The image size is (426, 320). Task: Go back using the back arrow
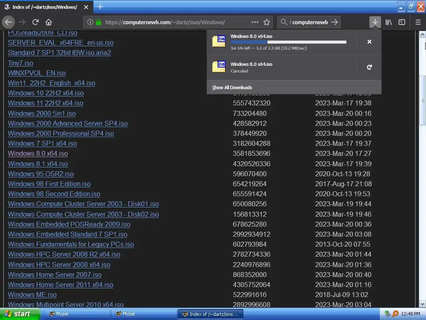click(8, 22)
